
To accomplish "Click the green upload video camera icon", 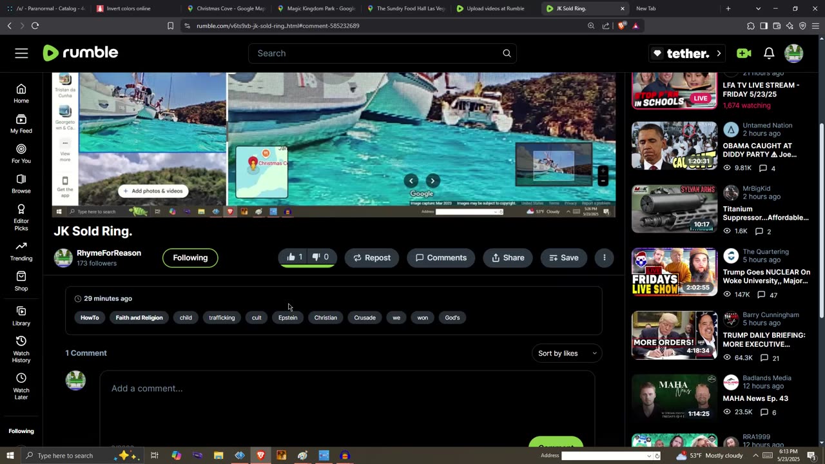I will pos(744,53).
